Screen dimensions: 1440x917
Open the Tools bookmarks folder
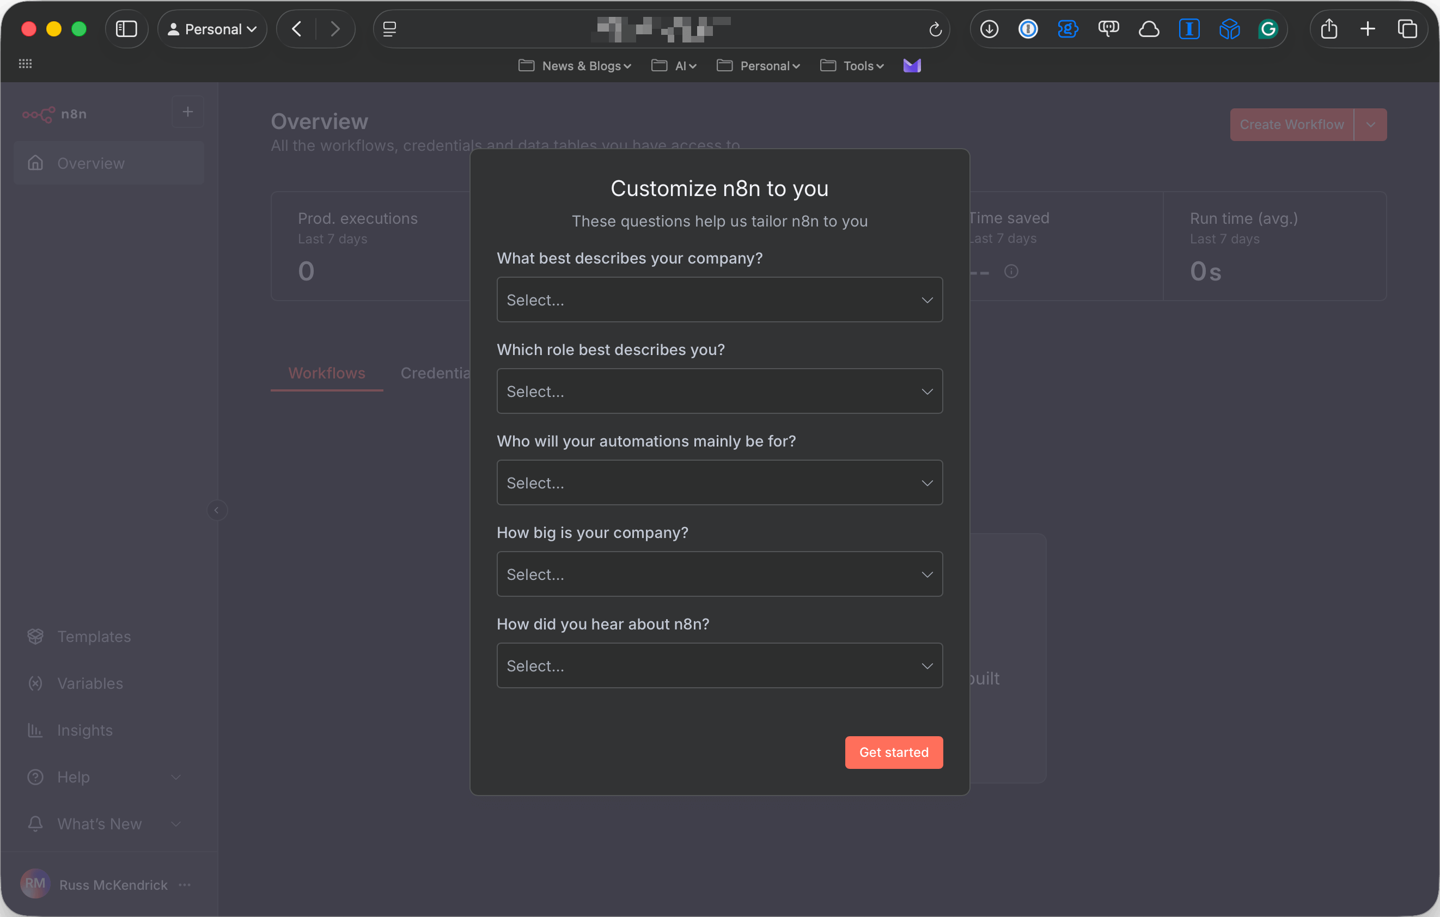(852, 66)
